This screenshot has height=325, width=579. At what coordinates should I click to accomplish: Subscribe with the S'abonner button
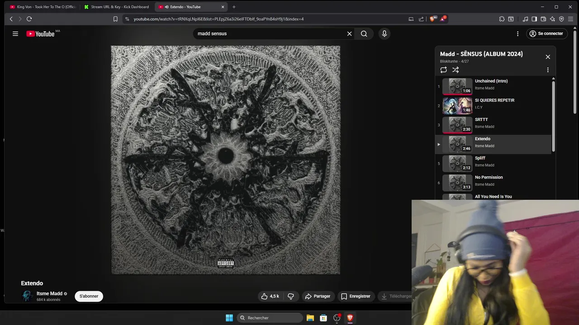[x=89, y=296]
